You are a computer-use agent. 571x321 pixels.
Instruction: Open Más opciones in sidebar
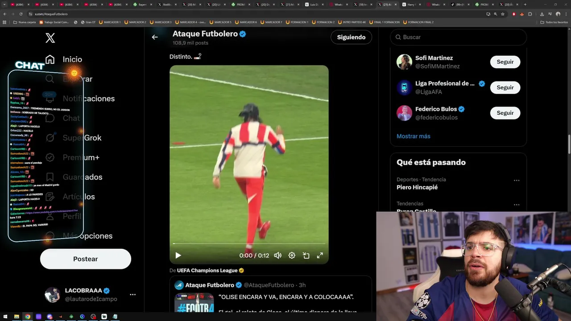[x=87, y=236]
